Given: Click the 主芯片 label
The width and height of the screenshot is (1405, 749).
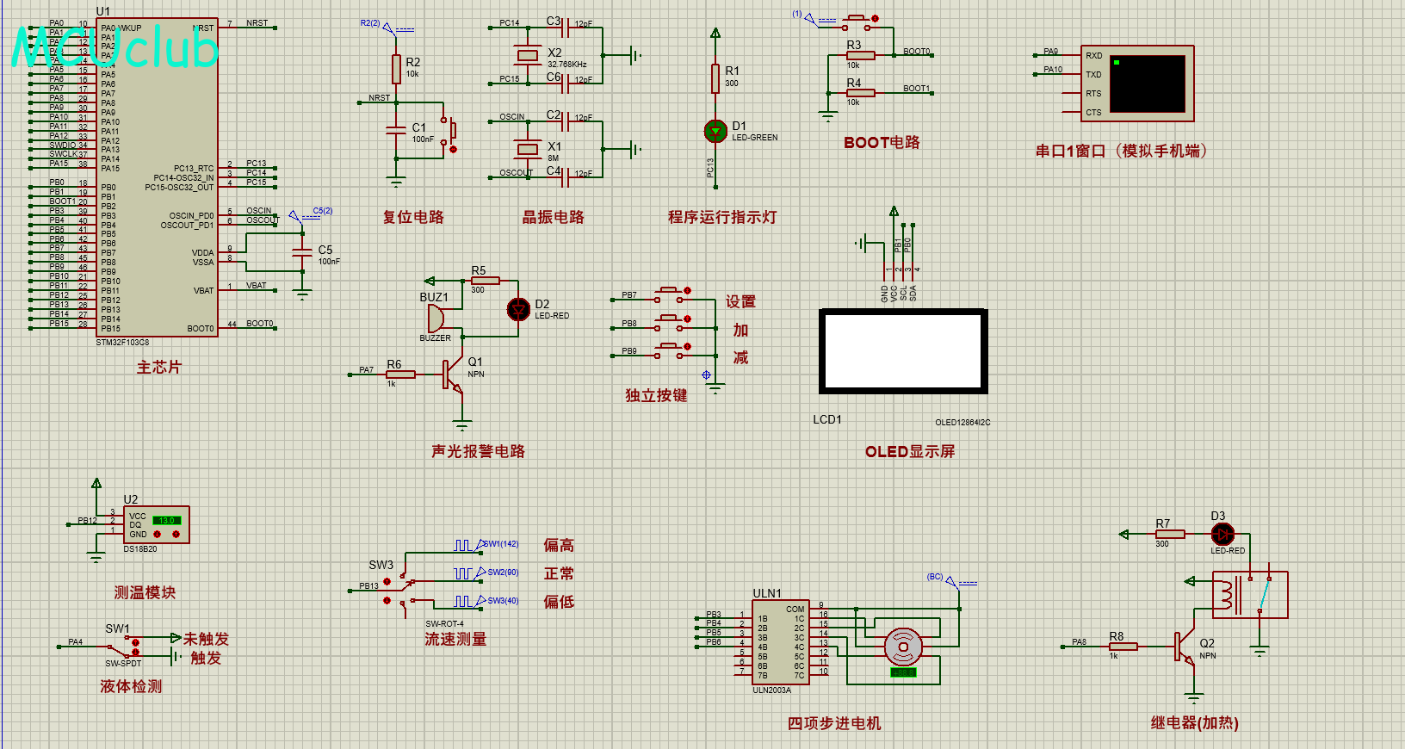Looking at the screenshot, I should [x=159, y=367].
